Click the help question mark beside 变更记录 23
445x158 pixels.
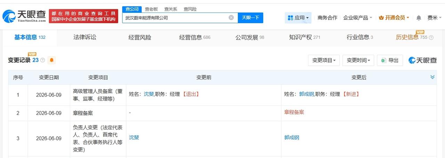point(43,60)
